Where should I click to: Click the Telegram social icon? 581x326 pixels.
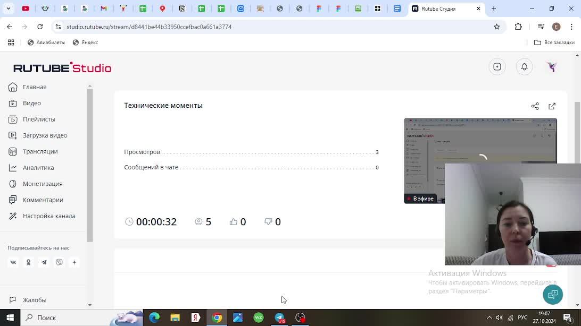point(44,262)
